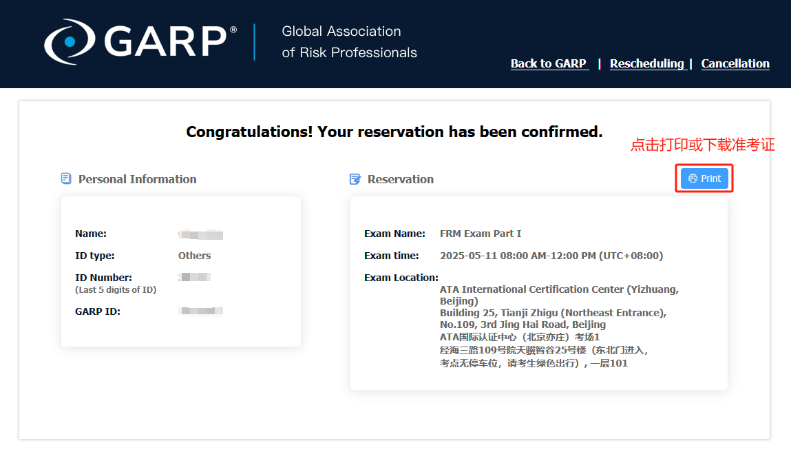791x463 pixels.
Task: Click the 'Personal Information' section heading
Action: [137, 179]
